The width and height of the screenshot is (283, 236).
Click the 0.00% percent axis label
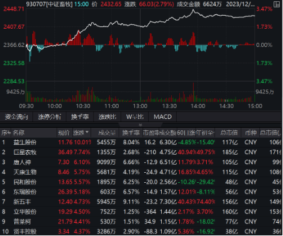pos(264,45)
